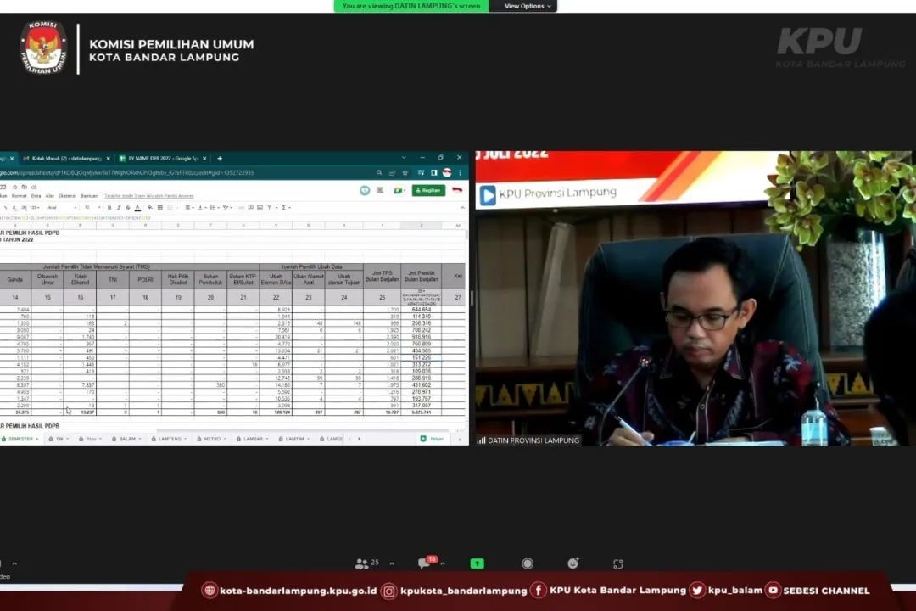
Task: Switch to the BALAM sheet tab
Action: (x=127, y=439)
